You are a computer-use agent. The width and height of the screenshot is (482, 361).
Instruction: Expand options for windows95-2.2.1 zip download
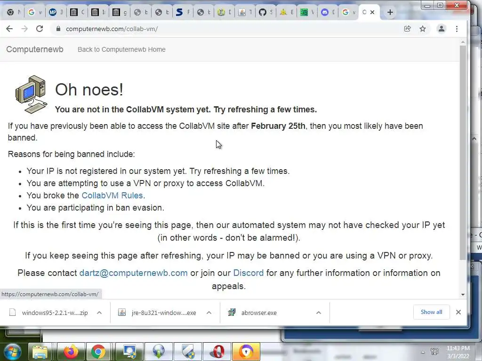(x=99, y=313)
